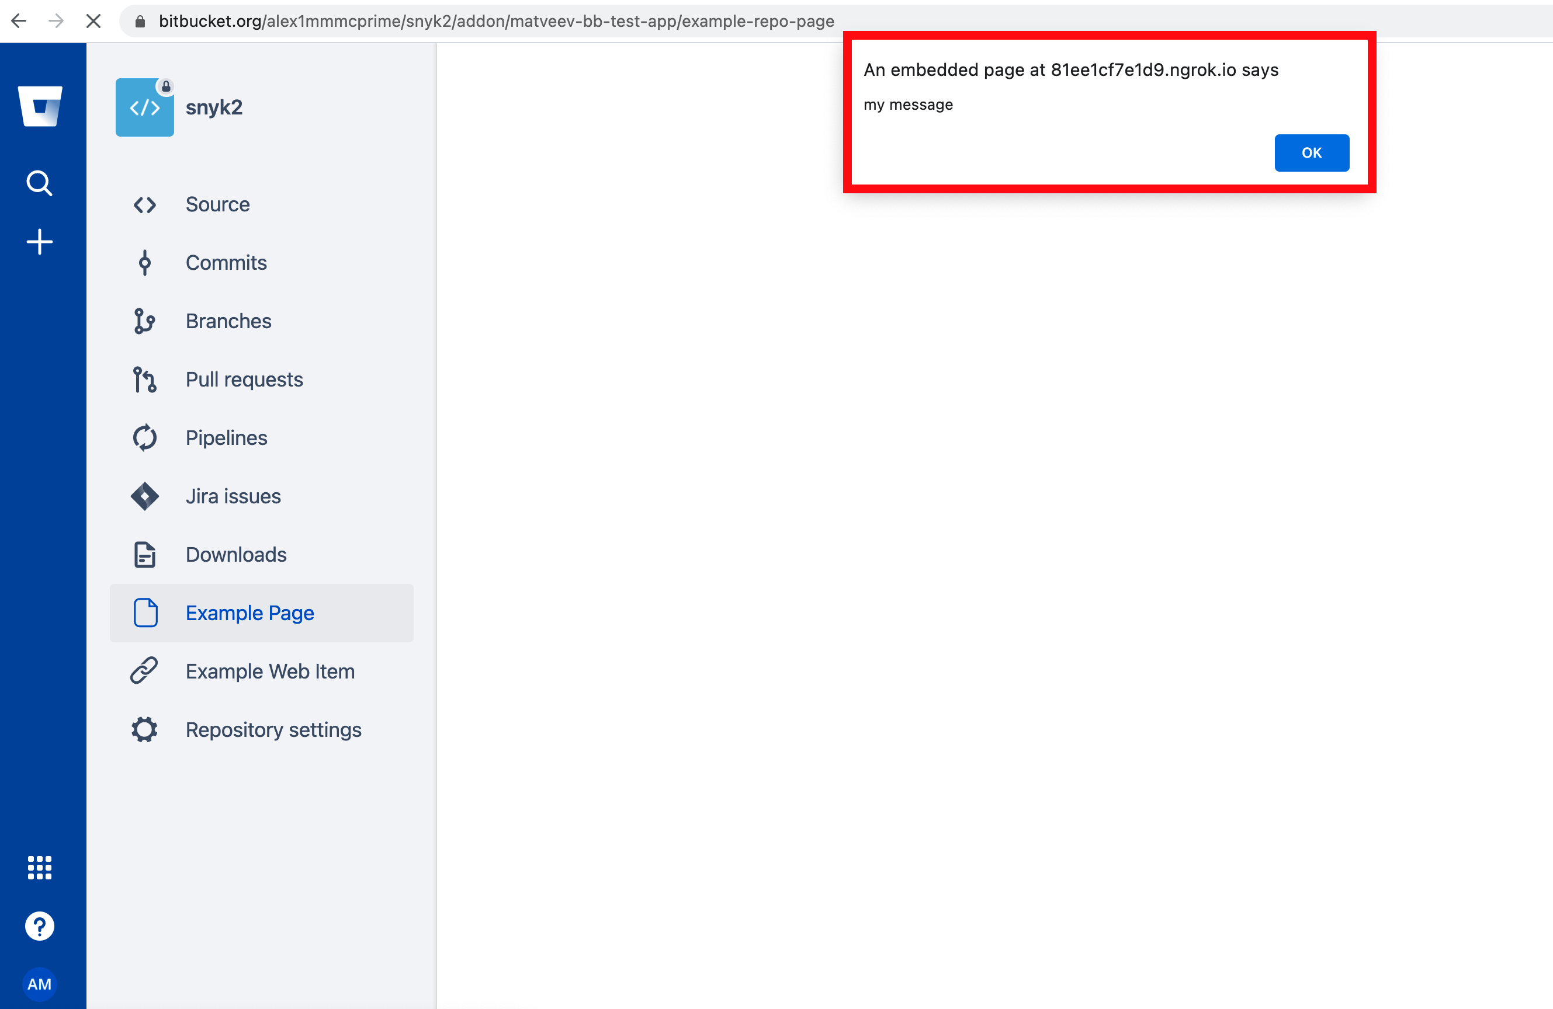Click the Source code brackets icon

[x=145, y=205]
